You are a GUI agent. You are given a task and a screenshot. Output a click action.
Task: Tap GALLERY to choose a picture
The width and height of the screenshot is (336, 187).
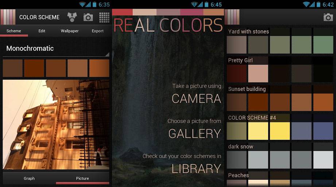(195, 134)
